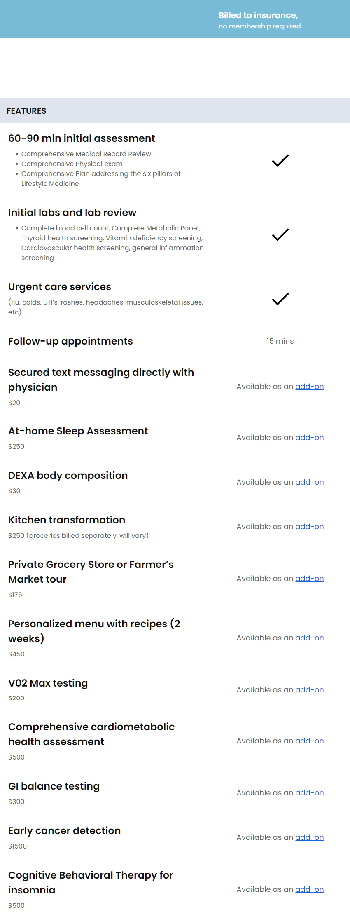Click the checkmark beside Initial labs and lab review
350x919 pixels.
point(280,234)
